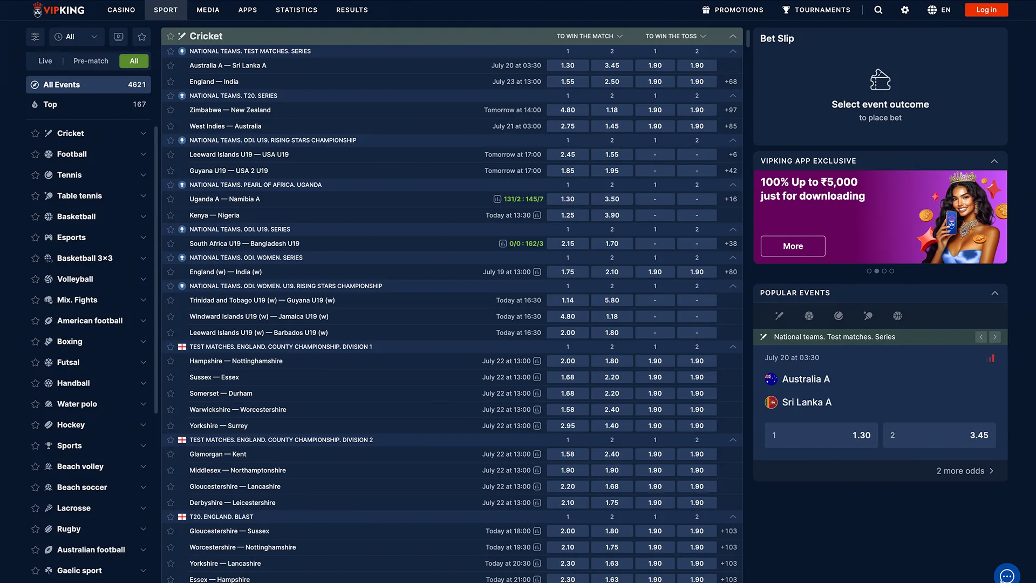
Task: Select the second carousel dot under the banner
Action: [x=876, y=271]
